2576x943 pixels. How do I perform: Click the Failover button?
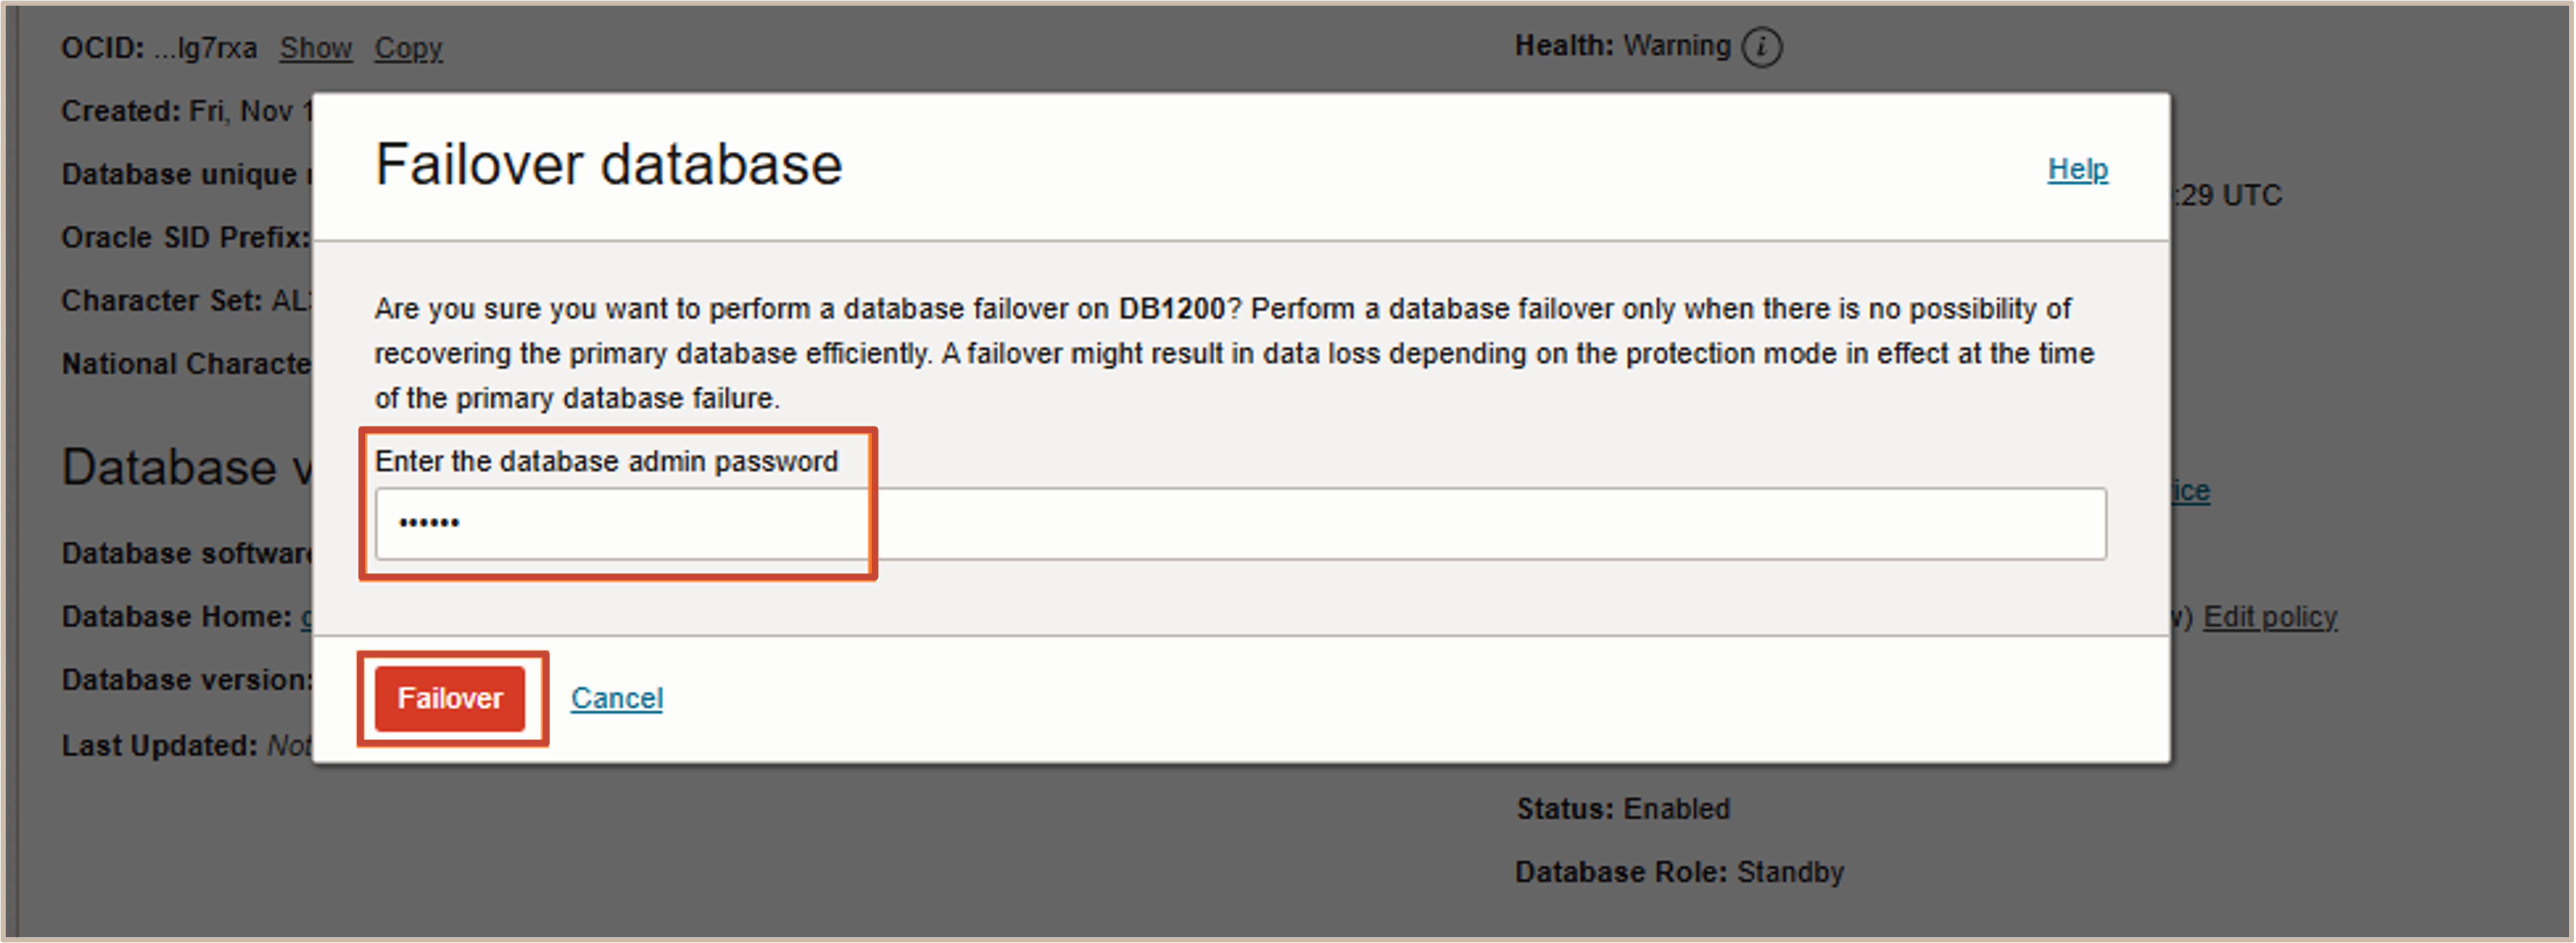[450, 698]
